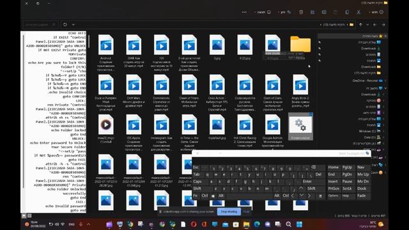Click Hide link on screen sharing bar
Viewport: 409px width, 230px height.
tap(246, 211)
